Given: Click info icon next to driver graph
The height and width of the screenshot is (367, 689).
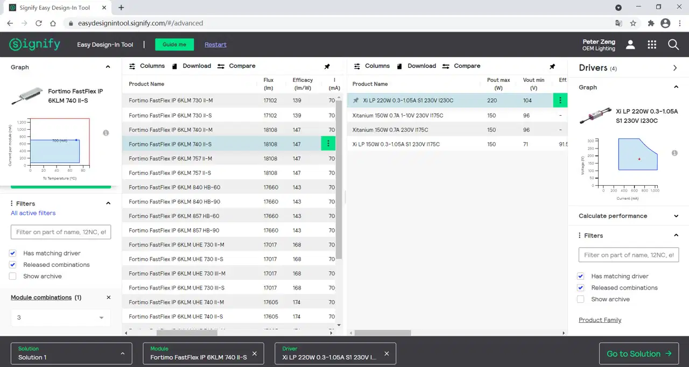Looking at the screenshot, I should click(x=674, y=153).
